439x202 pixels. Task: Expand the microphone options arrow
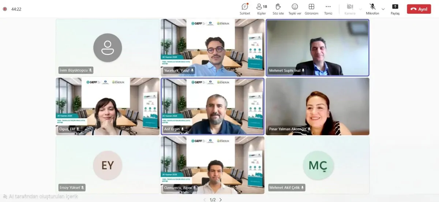[x=383, y=9]
